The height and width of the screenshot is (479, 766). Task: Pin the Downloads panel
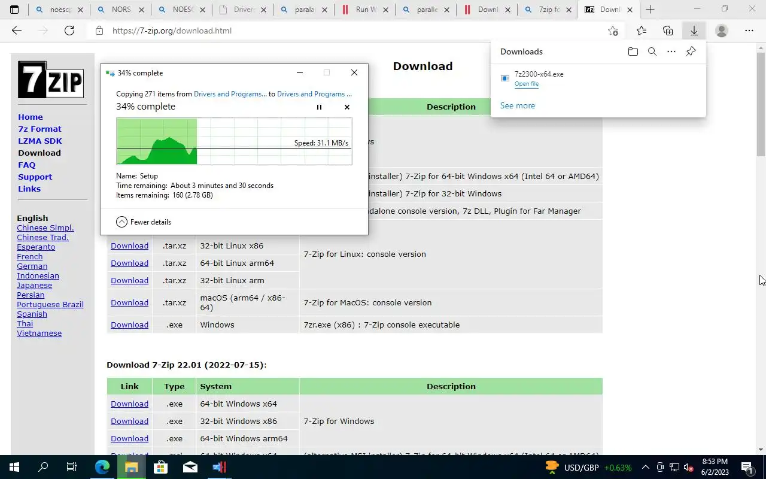coord(691,51)
